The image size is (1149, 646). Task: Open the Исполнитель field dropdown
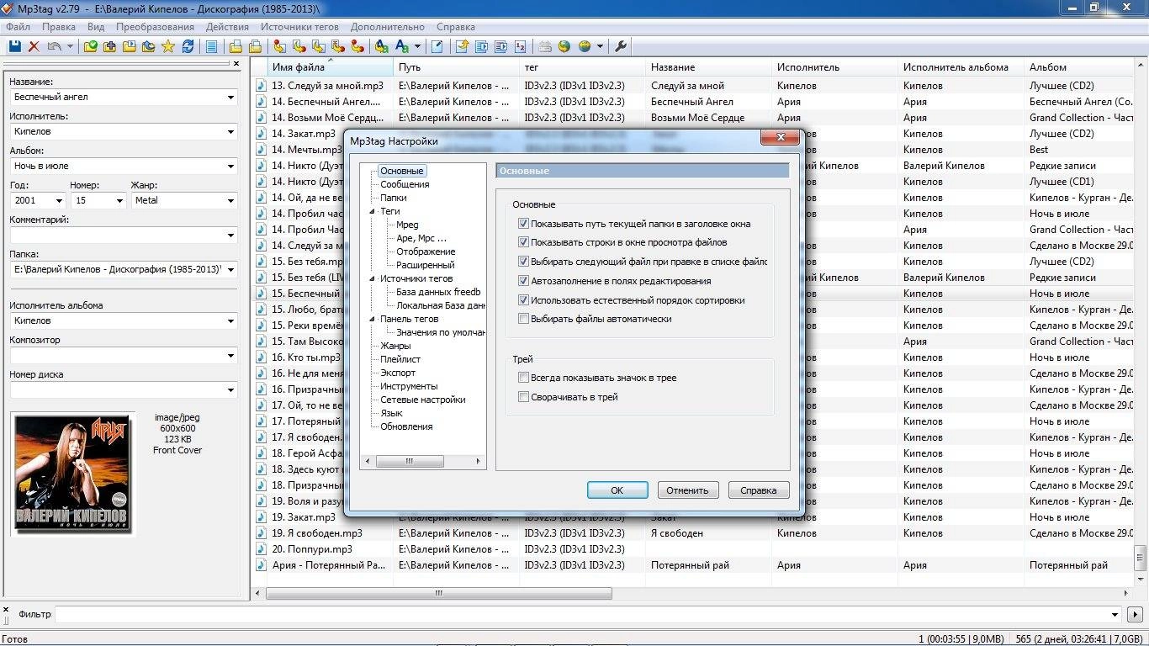pyautogui.click(x=230, y=131)
